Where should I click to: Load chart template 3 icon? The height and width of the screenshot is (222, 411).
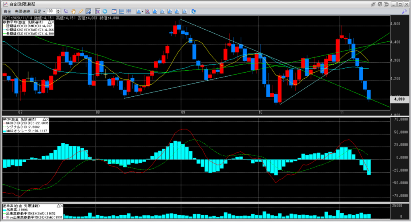(x=170, y=12)
